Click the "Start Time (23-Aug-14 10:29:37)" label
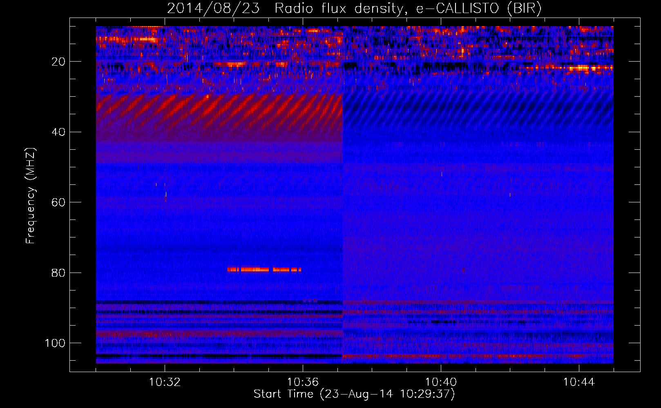 pyautogui.click(x=354, y=394)
